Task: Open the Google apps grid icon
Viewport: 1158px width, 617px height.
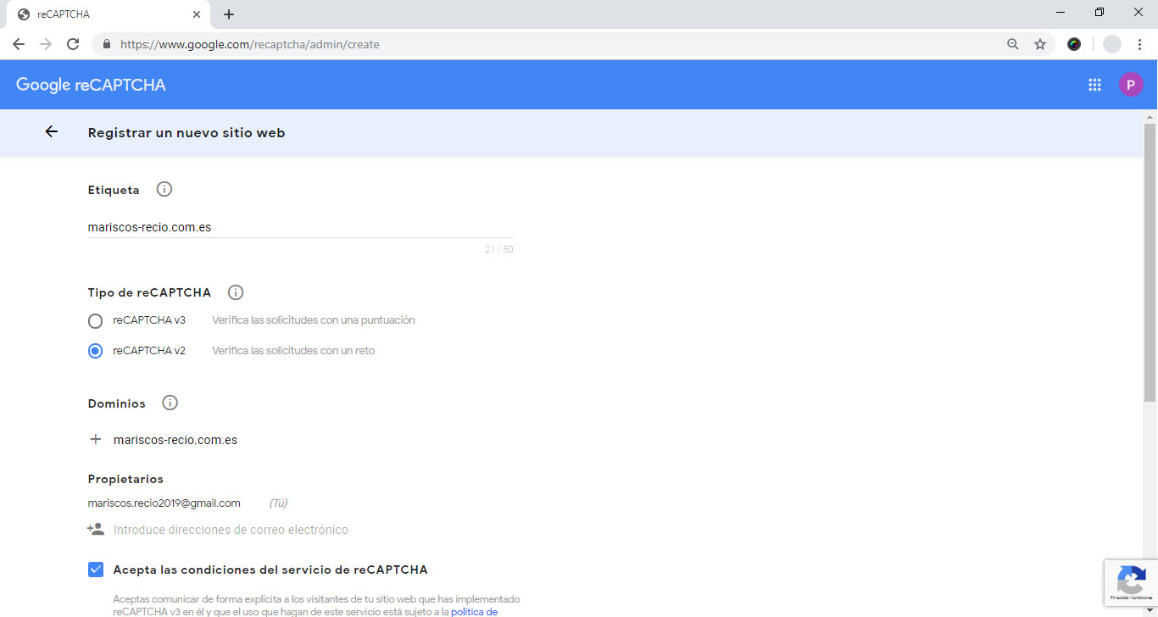Action: click(x=1094, y=85)
